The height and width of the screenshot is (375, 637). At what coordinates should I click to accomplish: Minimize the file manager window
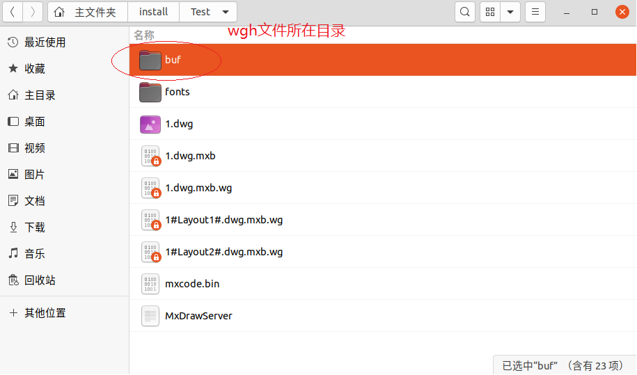tap(566, 13)
